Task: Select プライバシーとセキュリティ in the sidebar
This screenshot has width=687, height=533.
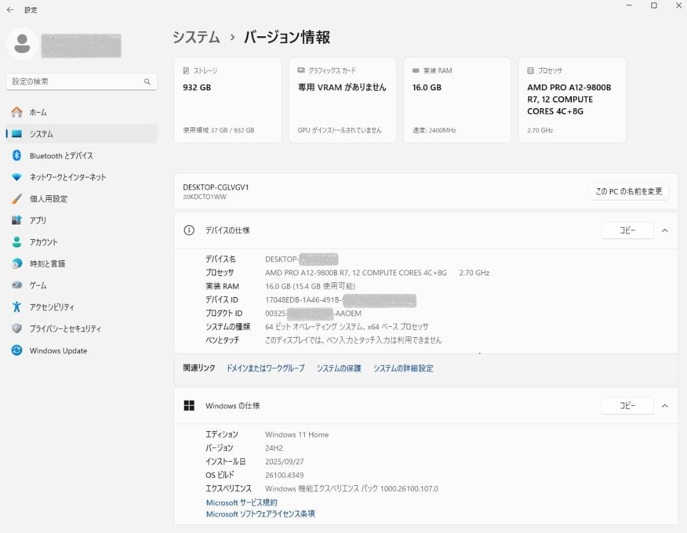Action: [x=81, y=328]
